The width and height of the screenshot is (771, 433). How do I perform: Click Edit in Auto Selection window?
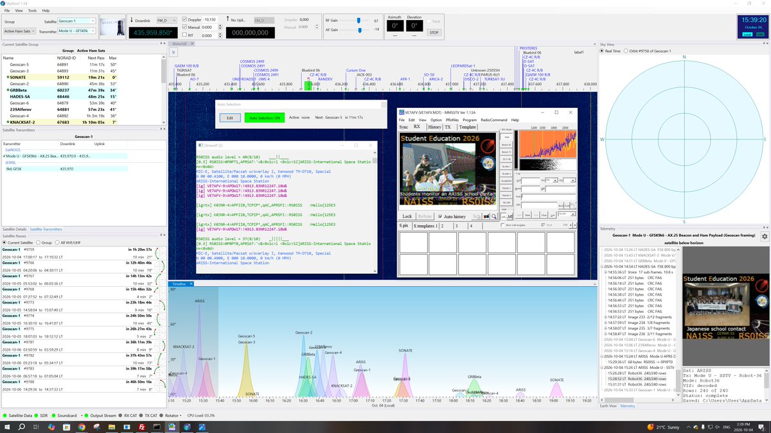pos(230,118)
